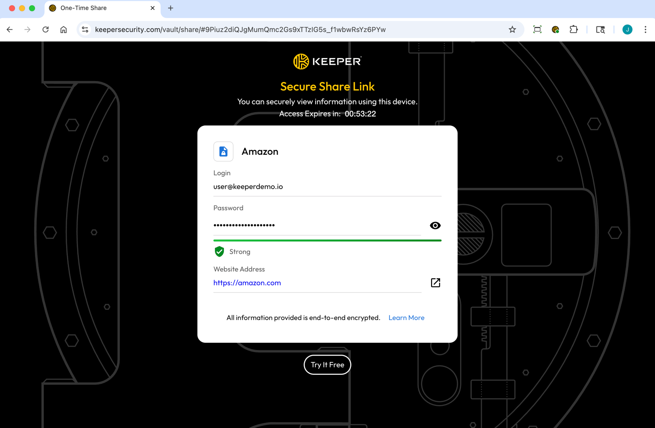
Task: Click the Try It Free button
Action: 327,365
